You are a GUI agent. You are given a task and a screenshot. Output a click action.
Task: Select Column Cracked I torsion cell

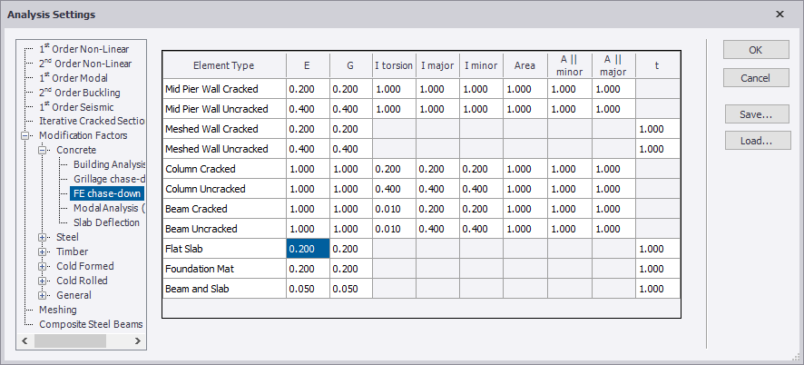tap(393, 169)
